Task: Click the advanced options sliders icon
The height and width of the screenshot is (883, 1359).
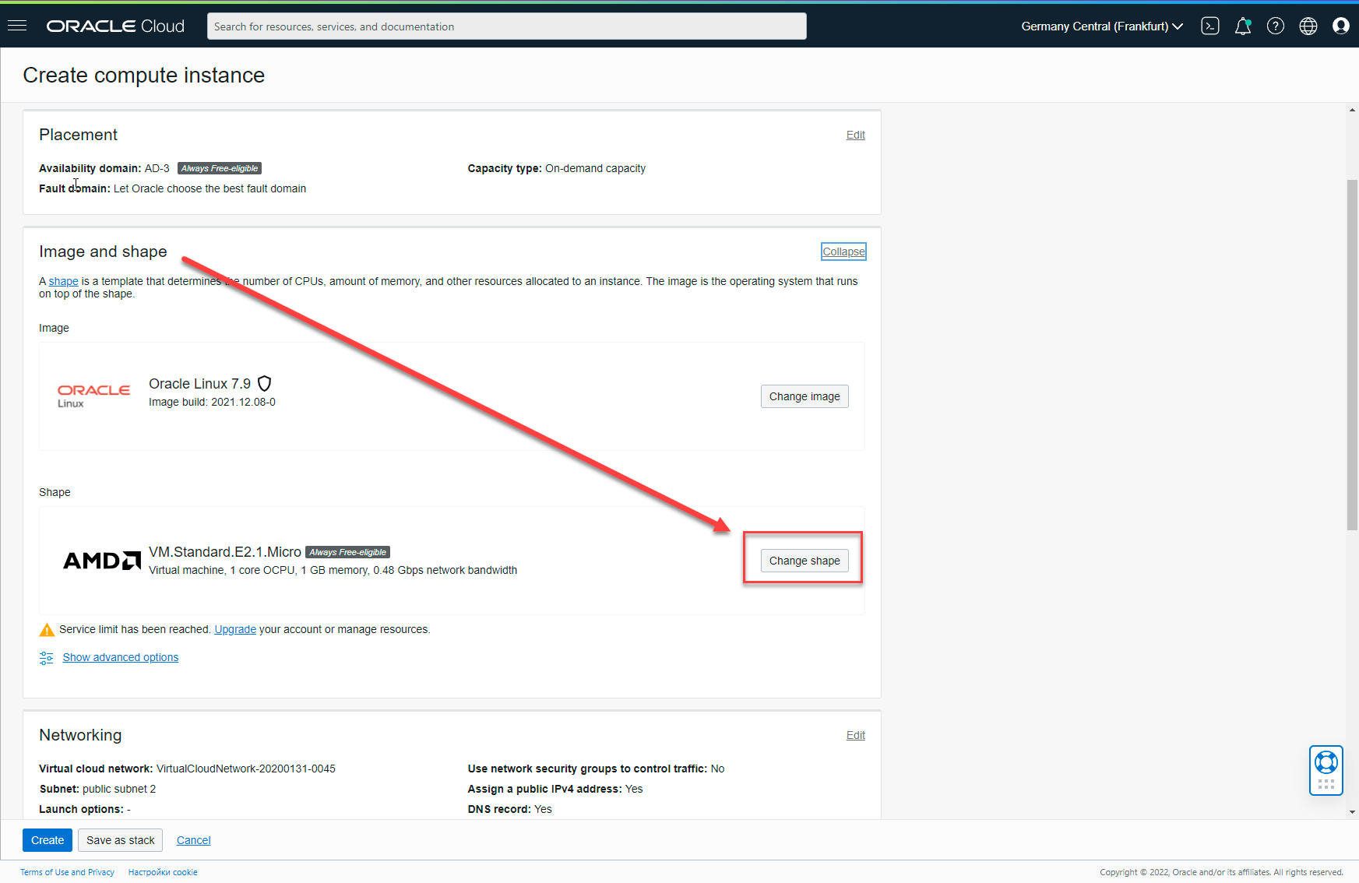Action: (47, 658)
